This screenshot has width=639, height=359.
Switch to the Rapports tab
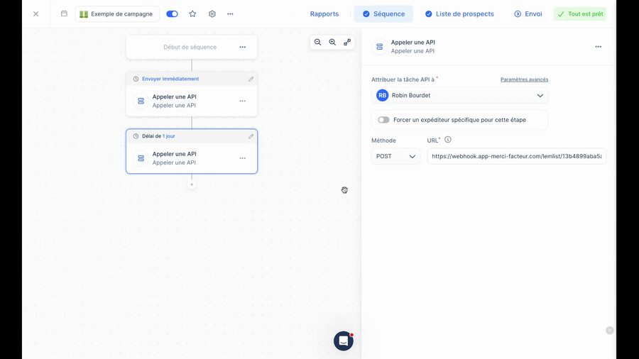[324, 14]
